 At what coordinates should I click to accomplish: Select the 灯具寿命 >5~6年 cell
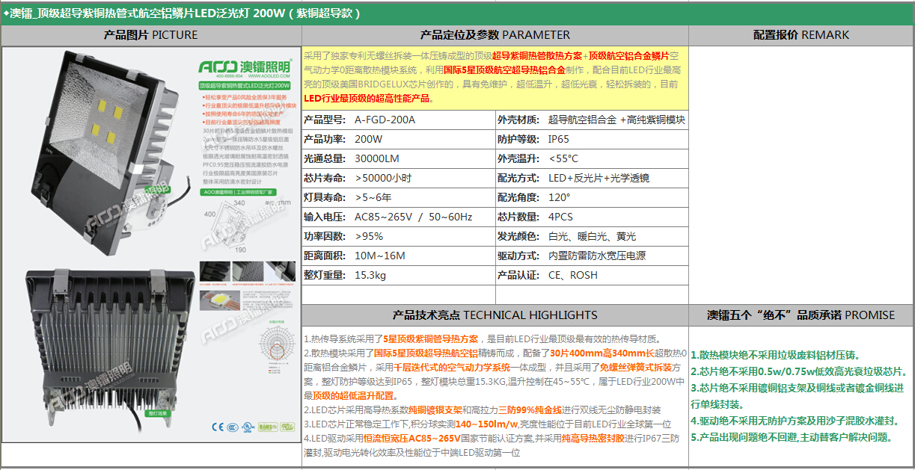point(398,197)
